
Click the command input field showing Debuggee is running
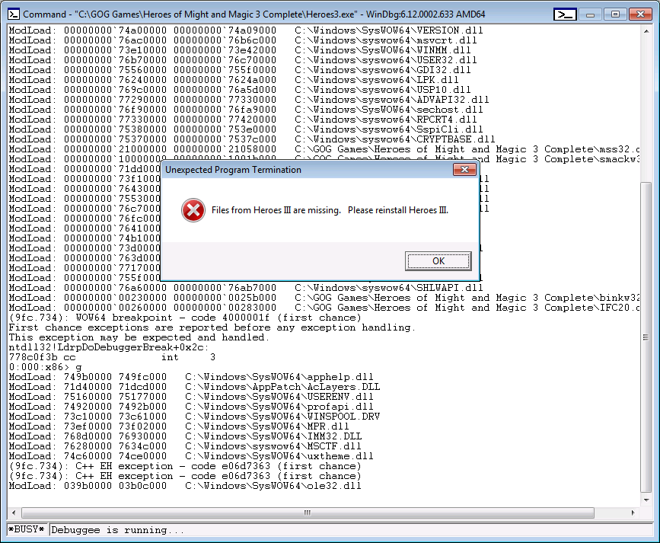point(352,530)
